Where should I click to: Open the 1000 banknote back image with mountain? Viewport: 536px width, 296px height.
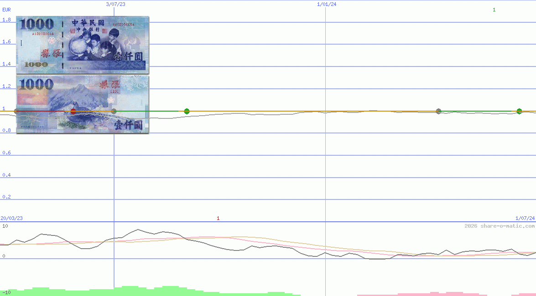pyautogui.click(x=83, y=104)
